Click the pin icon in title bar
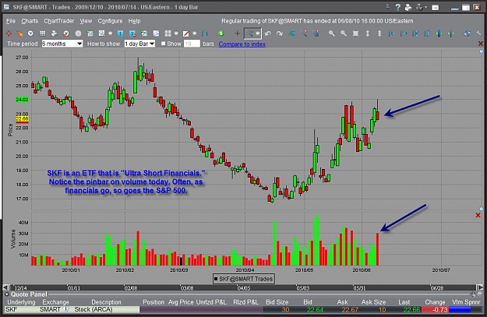This screenshot has width=487, height=317. click(387, 7)
